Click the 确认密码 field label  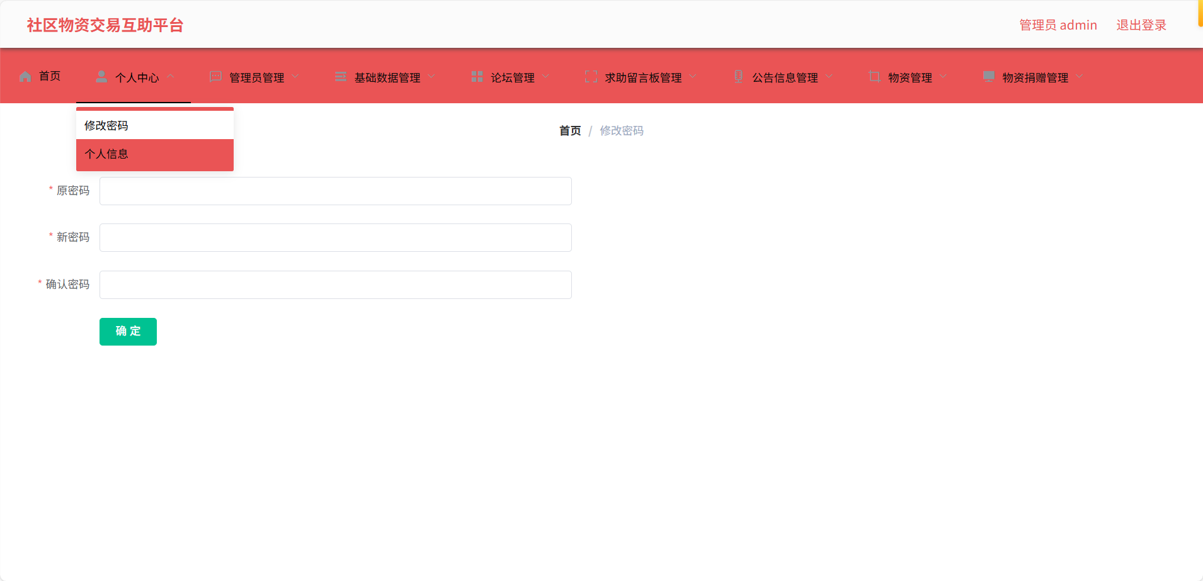(x=67, y=285)
